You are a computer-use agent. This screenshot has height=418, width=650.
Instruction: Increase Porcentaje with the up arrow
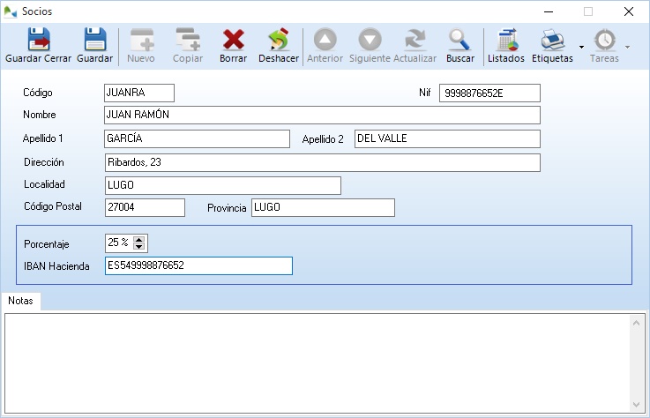point(139,240)
